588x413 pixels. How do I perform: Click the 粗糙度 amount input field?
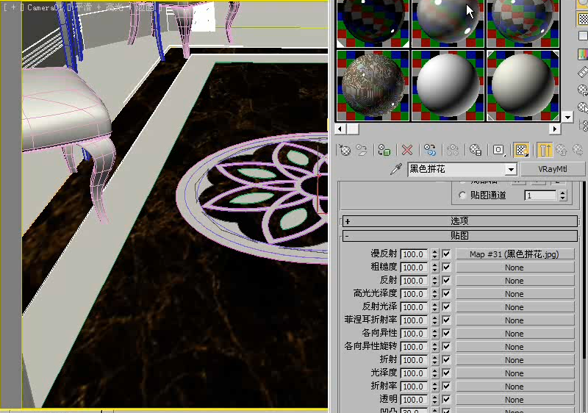[x=414, y=267]
